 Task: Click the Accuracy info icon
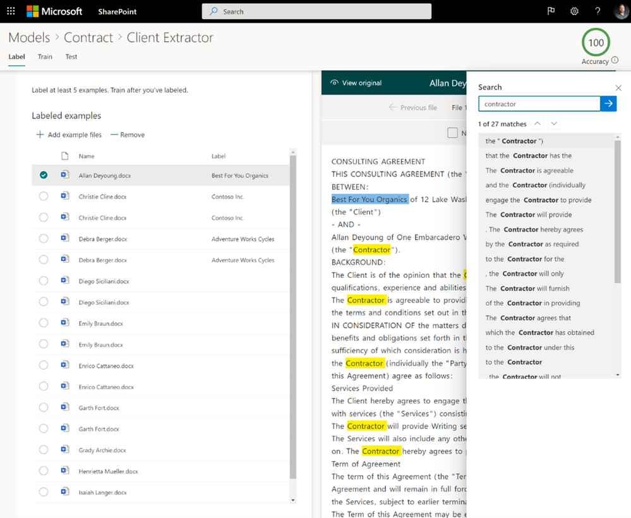tap(615, 61)
